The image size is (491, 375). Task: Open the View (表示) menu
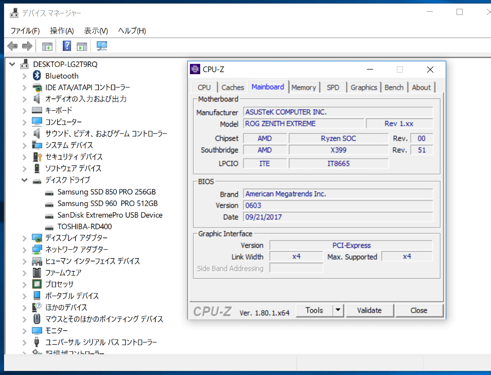[x=96, y=31]
